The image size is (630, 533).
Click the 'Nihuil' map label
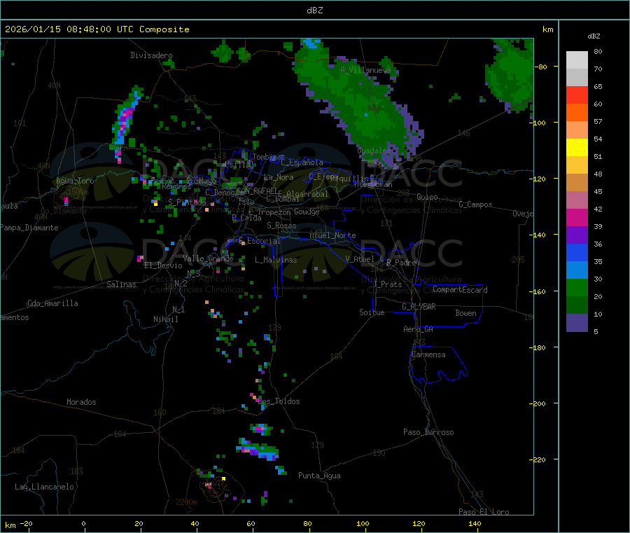(x=165, y=319)
